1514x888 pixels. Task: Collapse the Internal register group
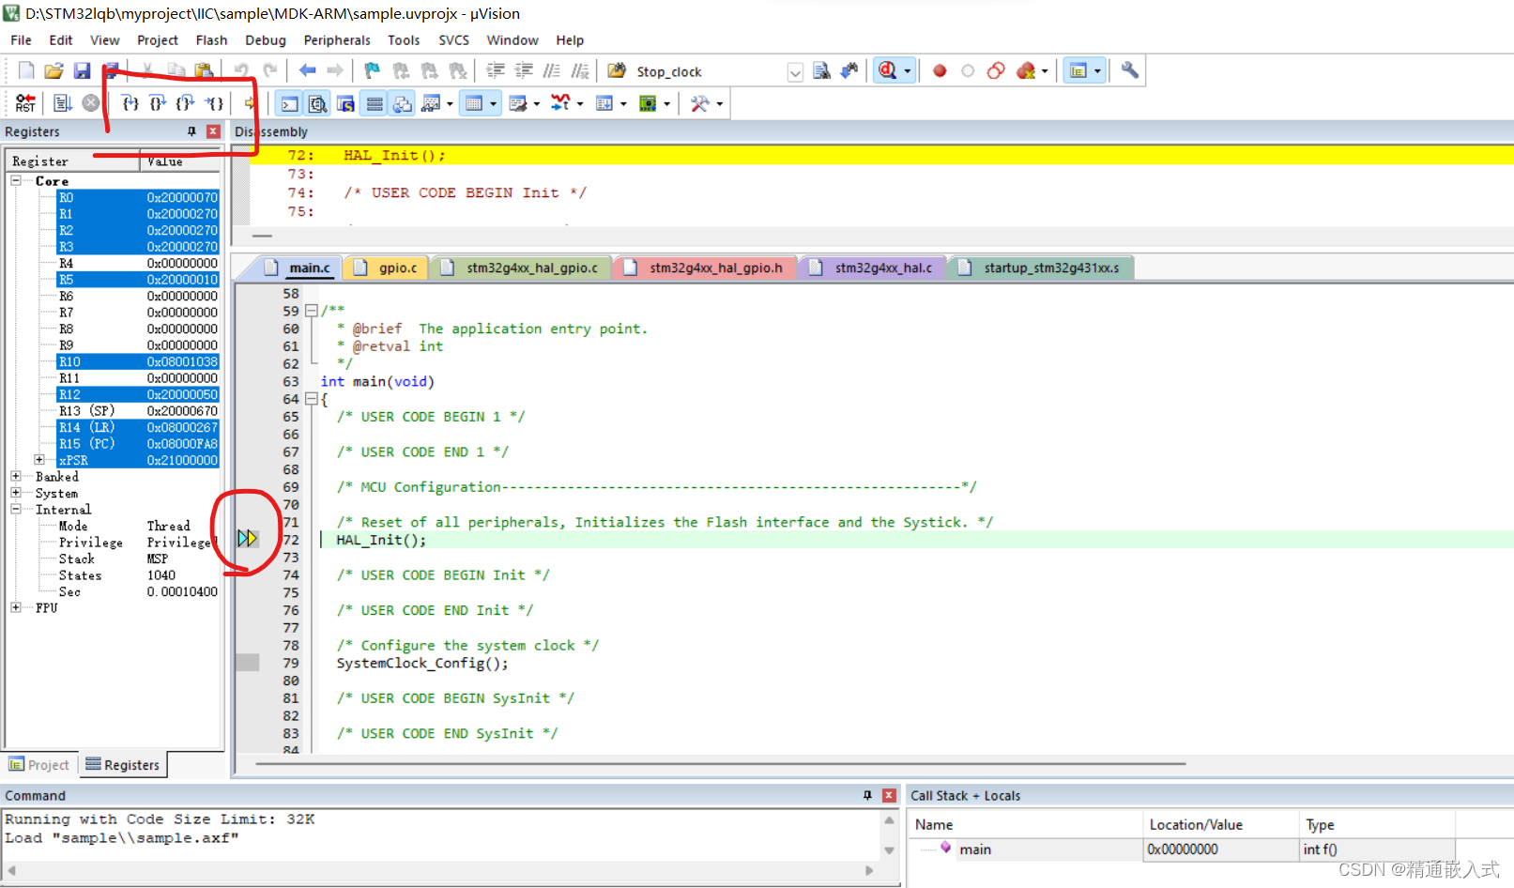16,509
